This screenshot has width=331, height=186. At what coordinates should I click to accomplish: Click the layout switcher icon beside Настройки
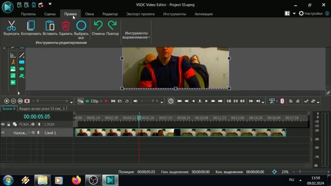click(x=287, y=13)
